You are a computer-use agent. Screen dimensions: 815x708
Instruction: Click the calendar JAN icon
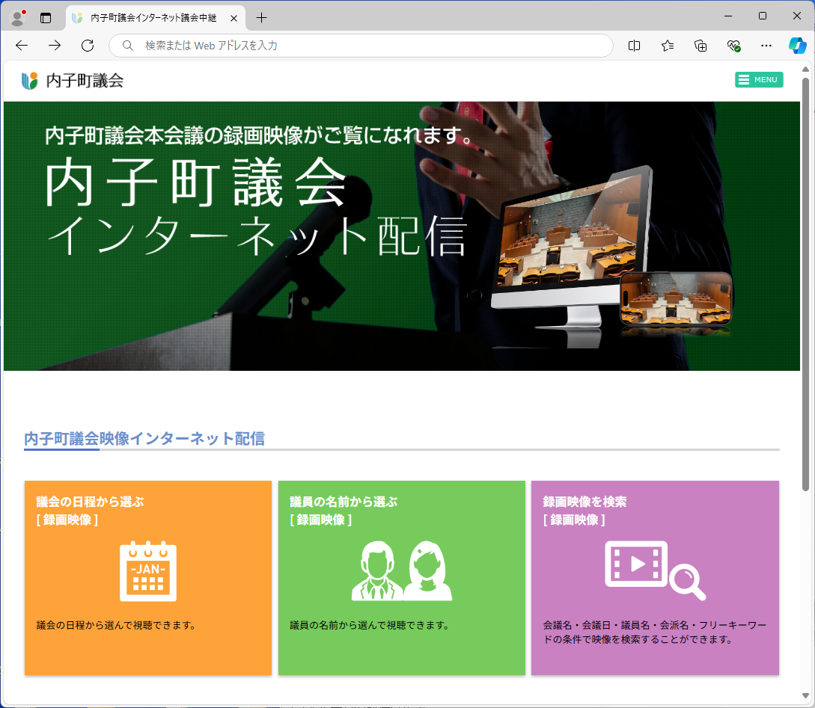[x=148, y=571]
